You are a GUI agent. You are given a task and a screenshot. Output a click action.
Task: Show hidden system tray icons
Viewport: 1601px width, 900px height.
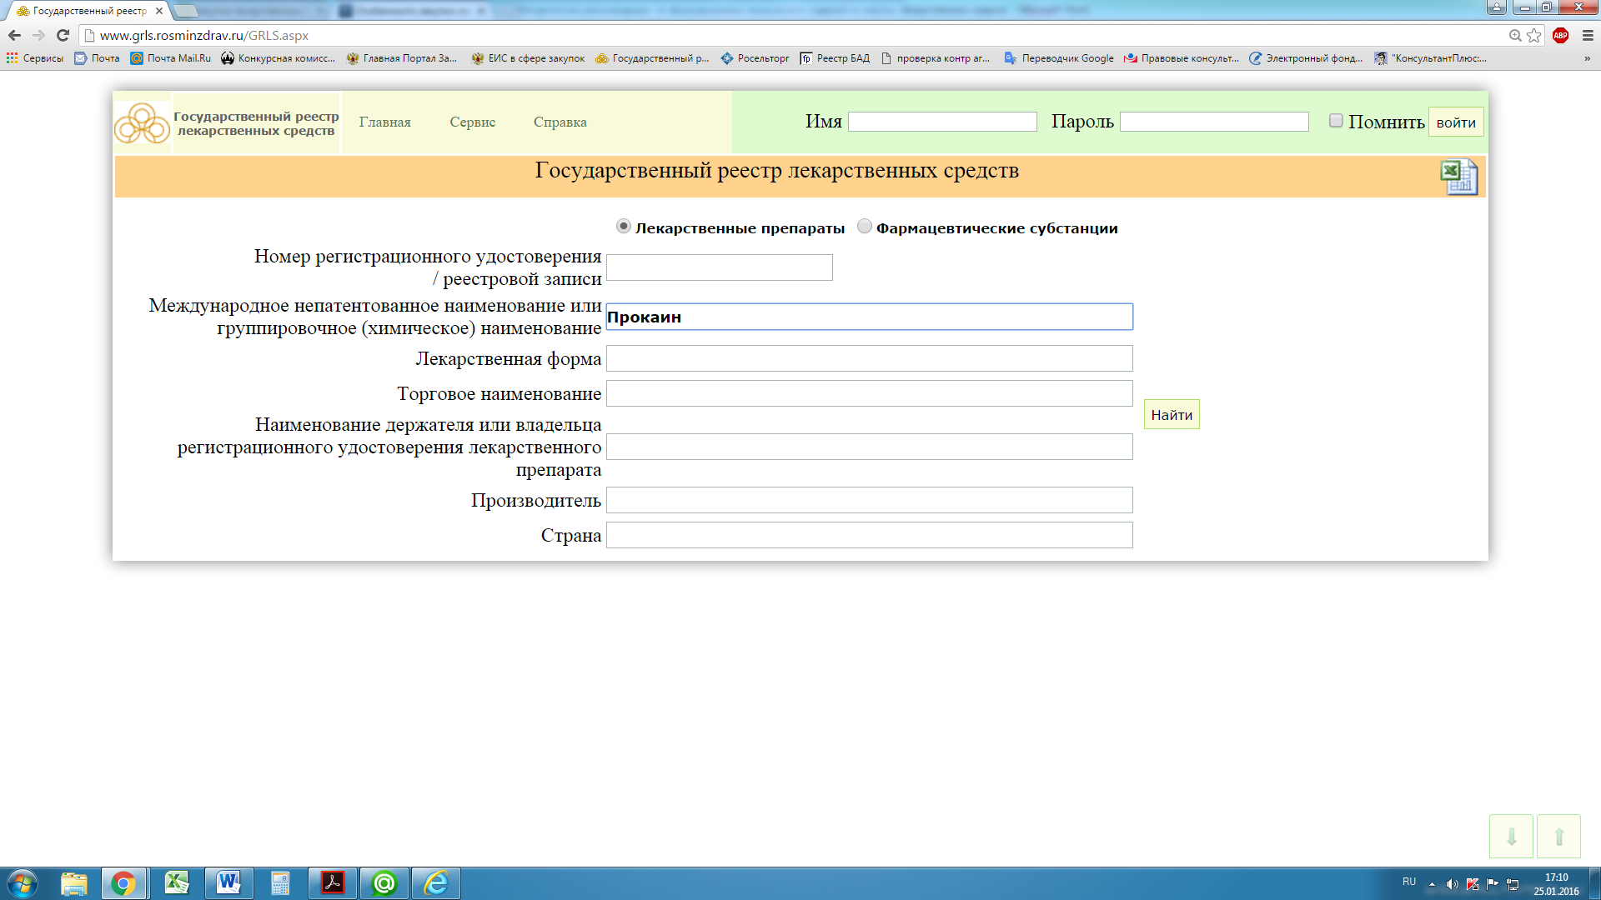(1432, 884)
